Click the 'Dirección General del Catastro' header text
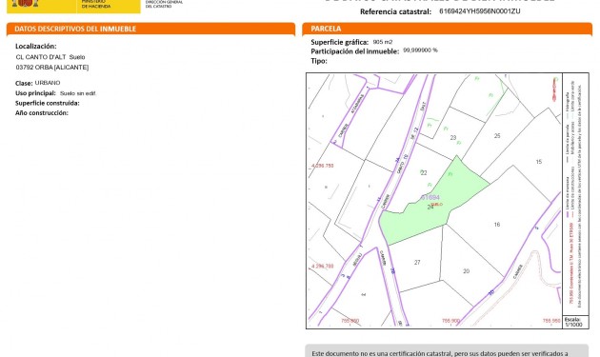This screenshot has width=600, height=357. coord(164,4)
